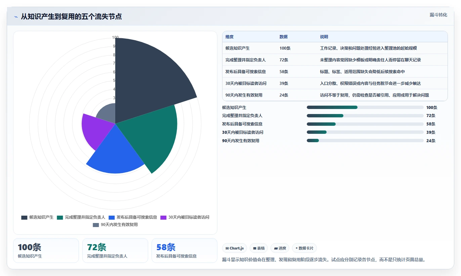Click description starting 访问不等于复用

tap(374, 95)
